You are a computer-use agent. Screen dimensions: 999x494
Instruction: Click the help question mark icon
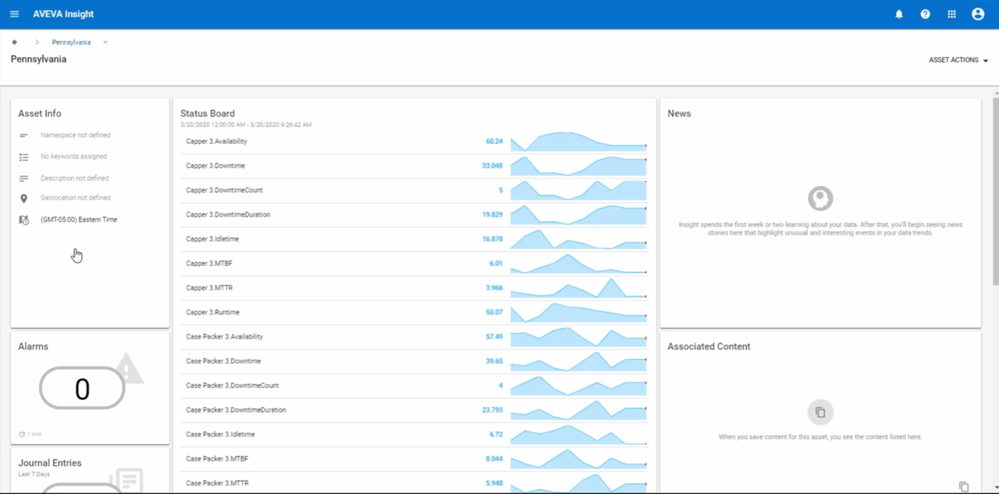tap(925, 14)
